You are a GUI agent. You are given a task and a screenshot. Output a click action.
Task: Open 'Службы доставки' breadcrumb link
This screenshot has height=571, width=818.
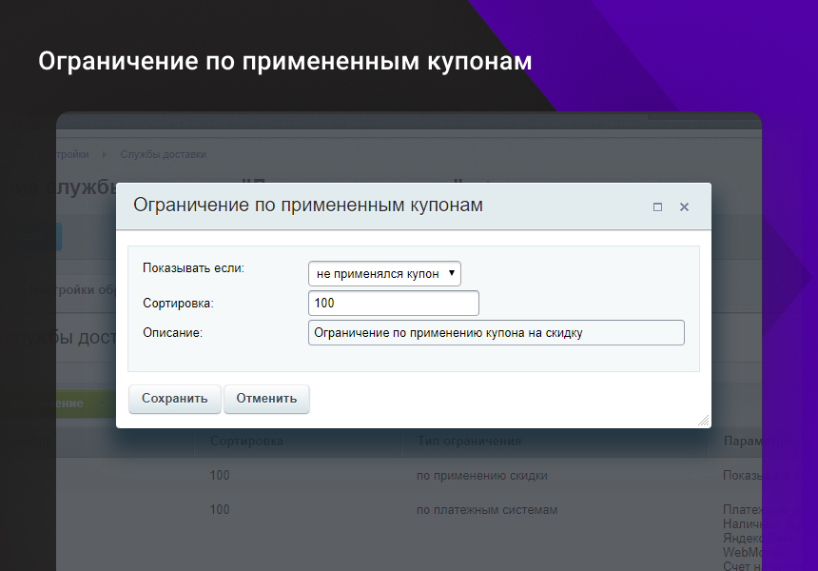coord(163,154)
